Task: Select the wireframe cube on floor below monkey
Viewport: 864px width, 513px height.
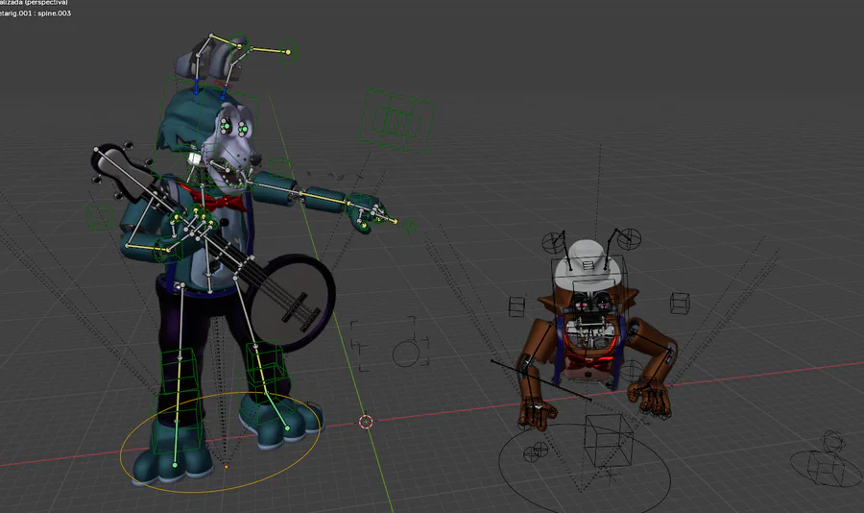Action: tap(609, 440)
